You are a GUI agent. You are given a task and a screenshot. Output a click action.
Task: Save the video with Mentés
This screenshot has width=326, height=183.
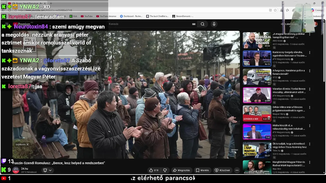coord(202,170)
